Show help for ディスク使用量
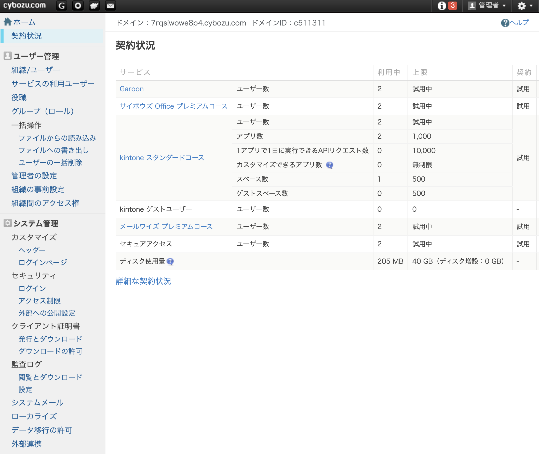 point(170,261)
